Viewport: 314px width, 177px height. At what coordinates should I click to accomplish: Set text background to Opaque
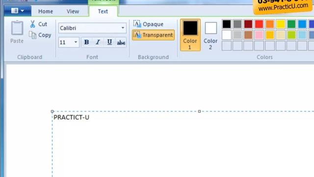pyautogui.click(x=148, y=24)
